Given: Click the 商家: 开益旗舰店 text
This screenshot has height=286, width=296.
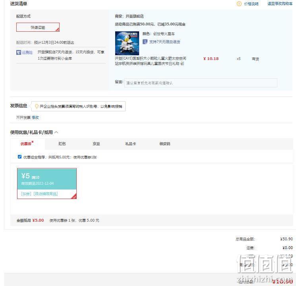Looking at the screenshot, I should 129,16.
